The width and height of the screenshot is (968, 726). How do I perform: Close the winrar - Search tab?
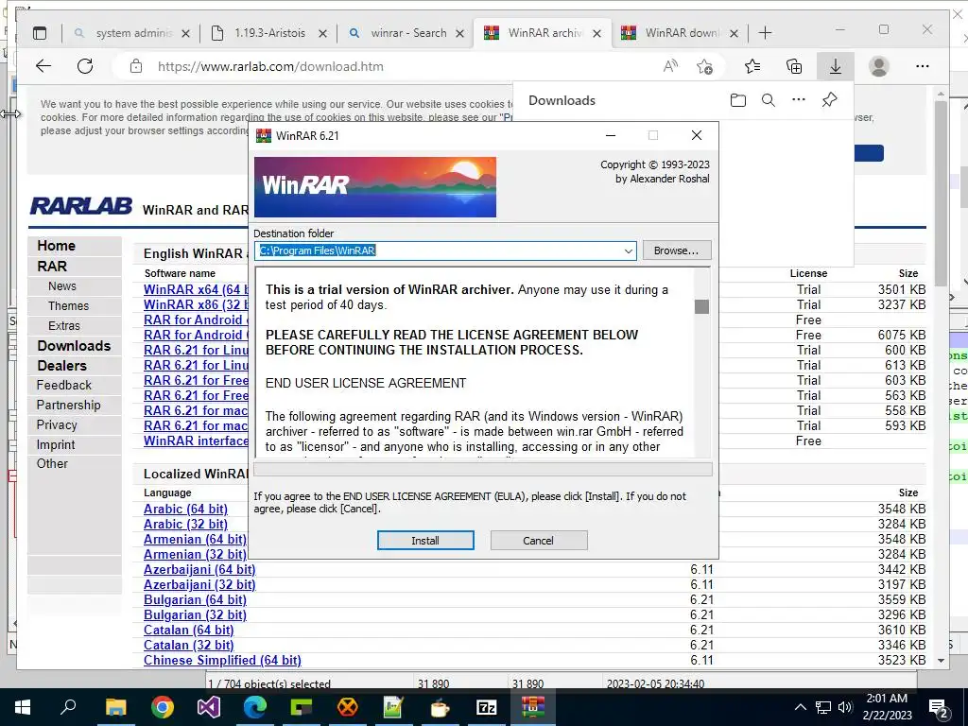point(460,33)
